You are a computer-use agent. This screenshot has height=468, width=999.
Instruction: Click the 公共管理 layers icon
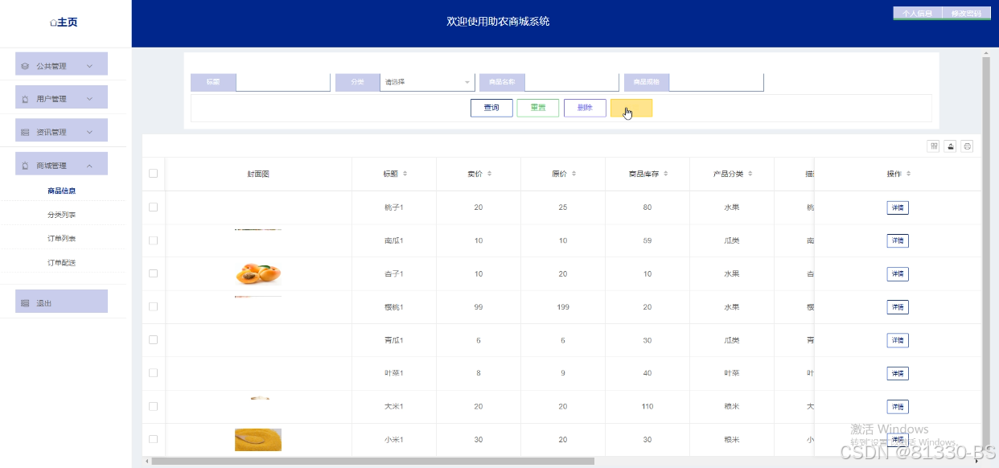[x=25, y=66]
